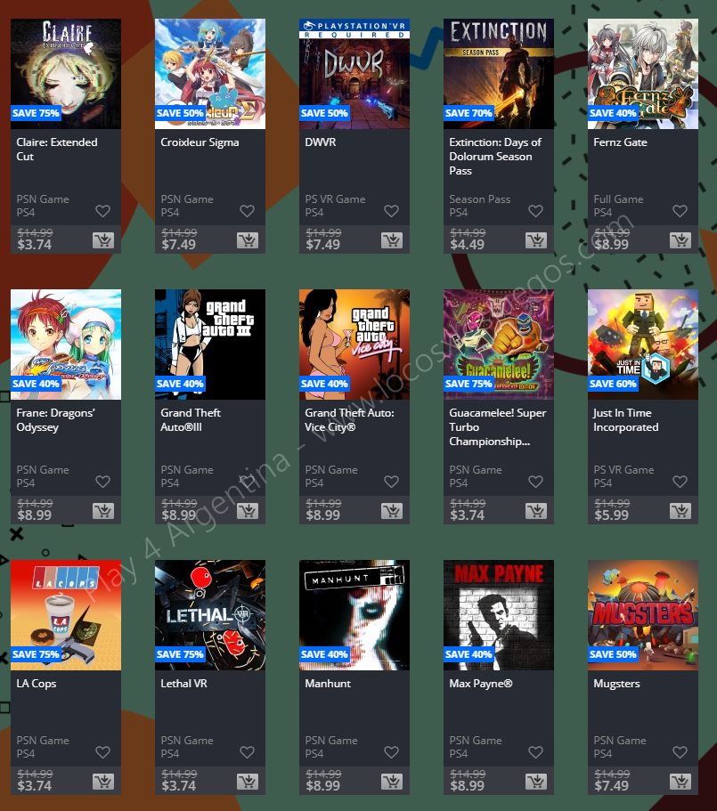Add DWVR to the shopping cart
Screen dimensions: 717x811
tap(392, 240)
